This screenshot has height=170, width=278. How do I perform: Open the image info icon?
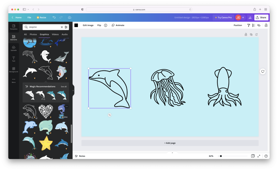pyautogui.click(x=106, y=25)
